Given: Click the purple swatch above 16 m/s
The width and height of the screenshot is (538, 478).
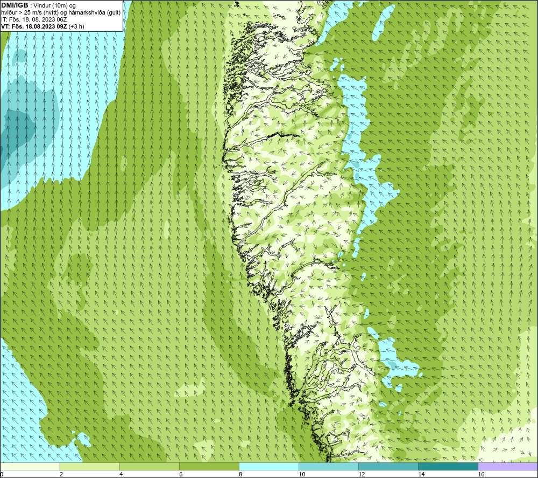Looking at the screenshot, I should click(508, 466).
